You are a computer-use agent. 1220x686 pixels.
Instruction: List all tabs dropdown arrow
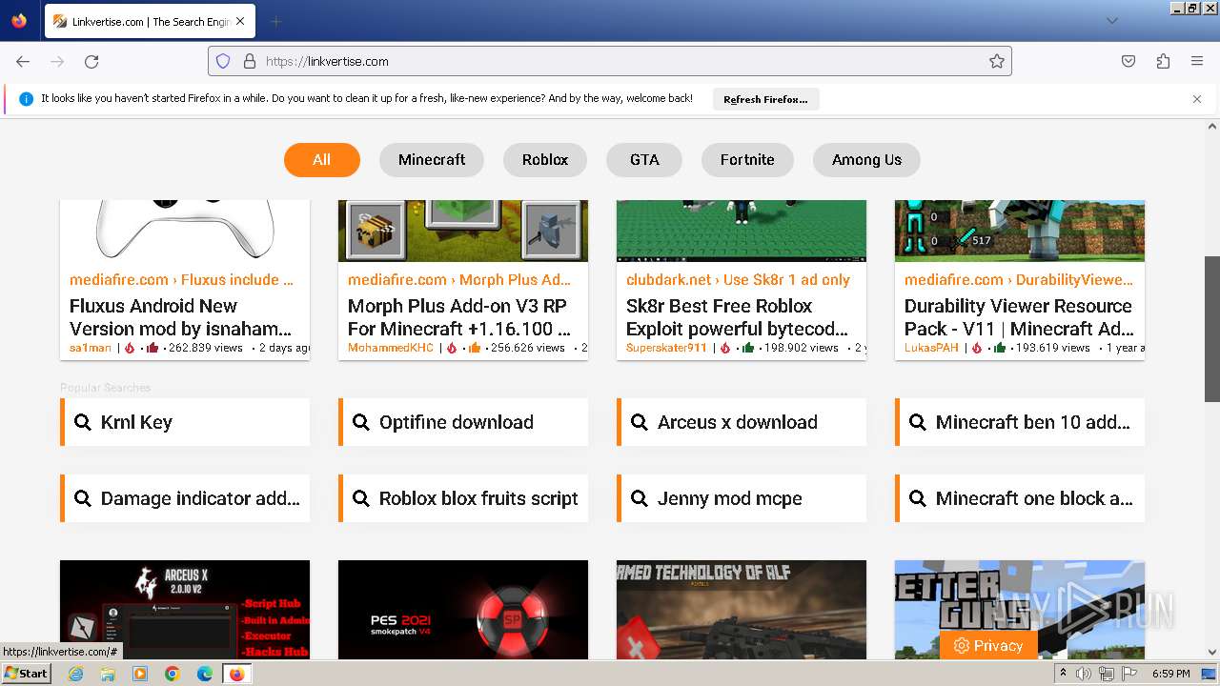(x=1112, y=21)
